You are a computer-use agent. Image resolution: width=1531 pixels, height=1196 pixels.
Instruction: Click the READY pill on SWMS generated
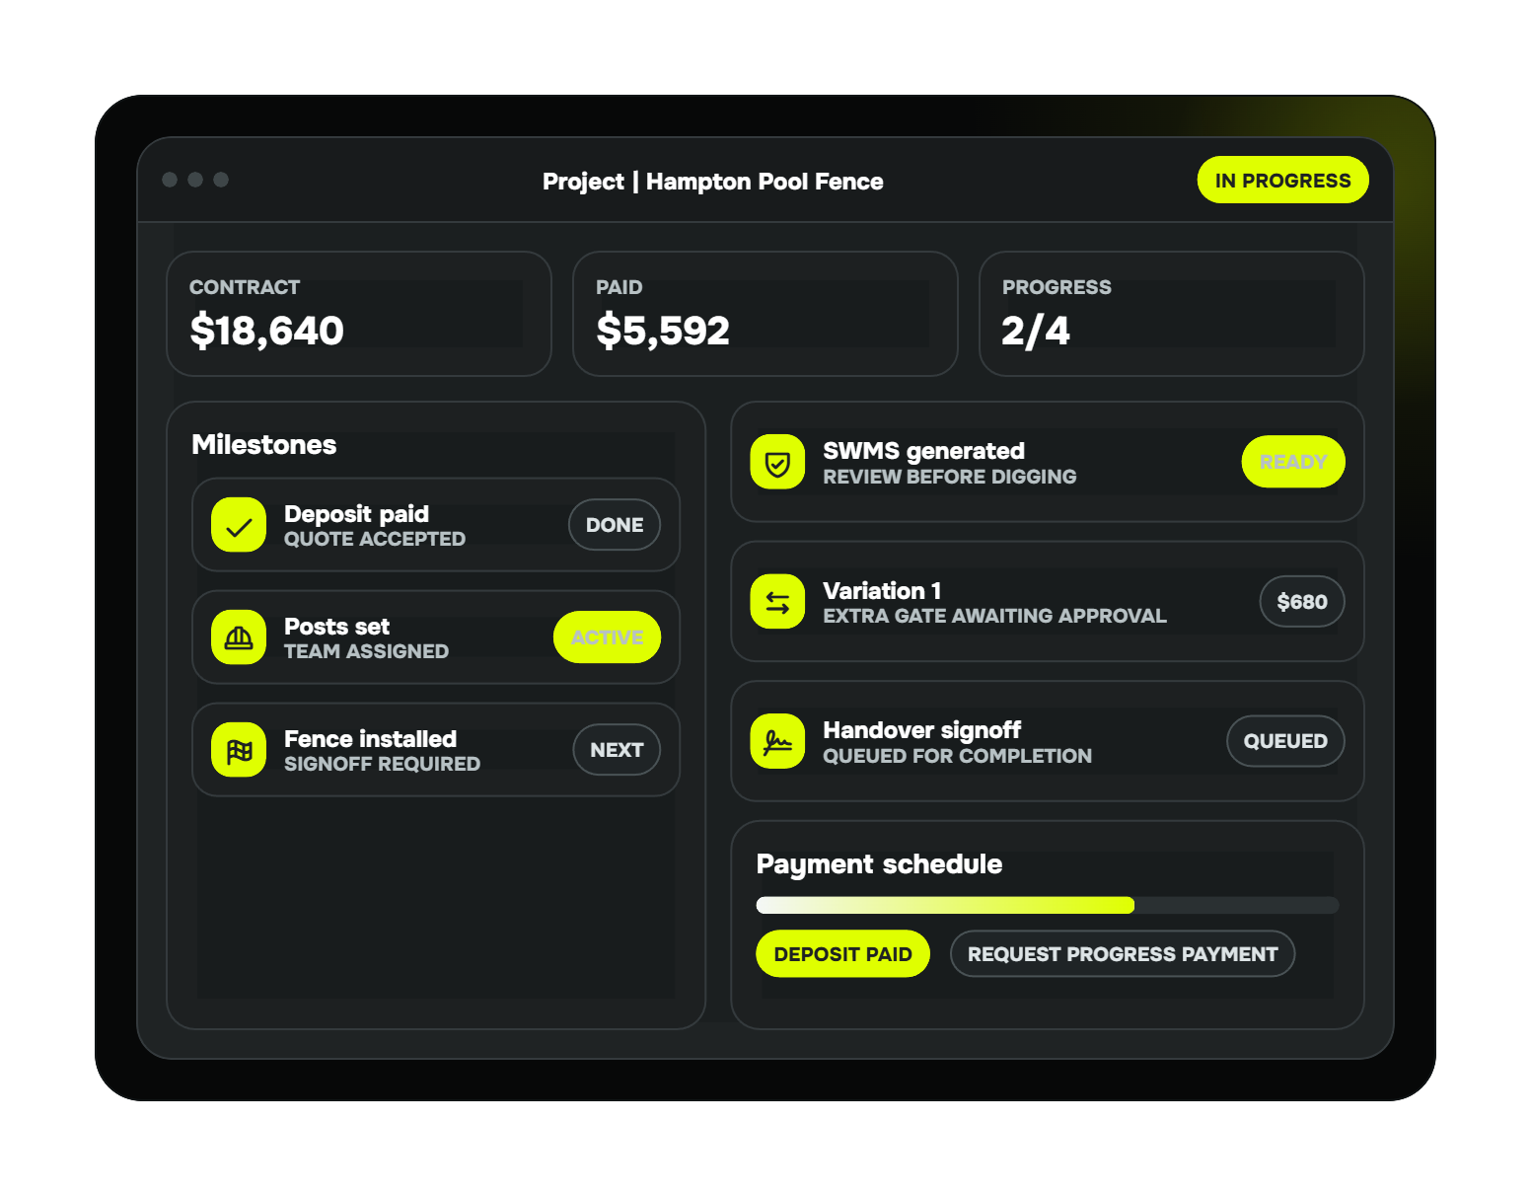coord(1293,462)
